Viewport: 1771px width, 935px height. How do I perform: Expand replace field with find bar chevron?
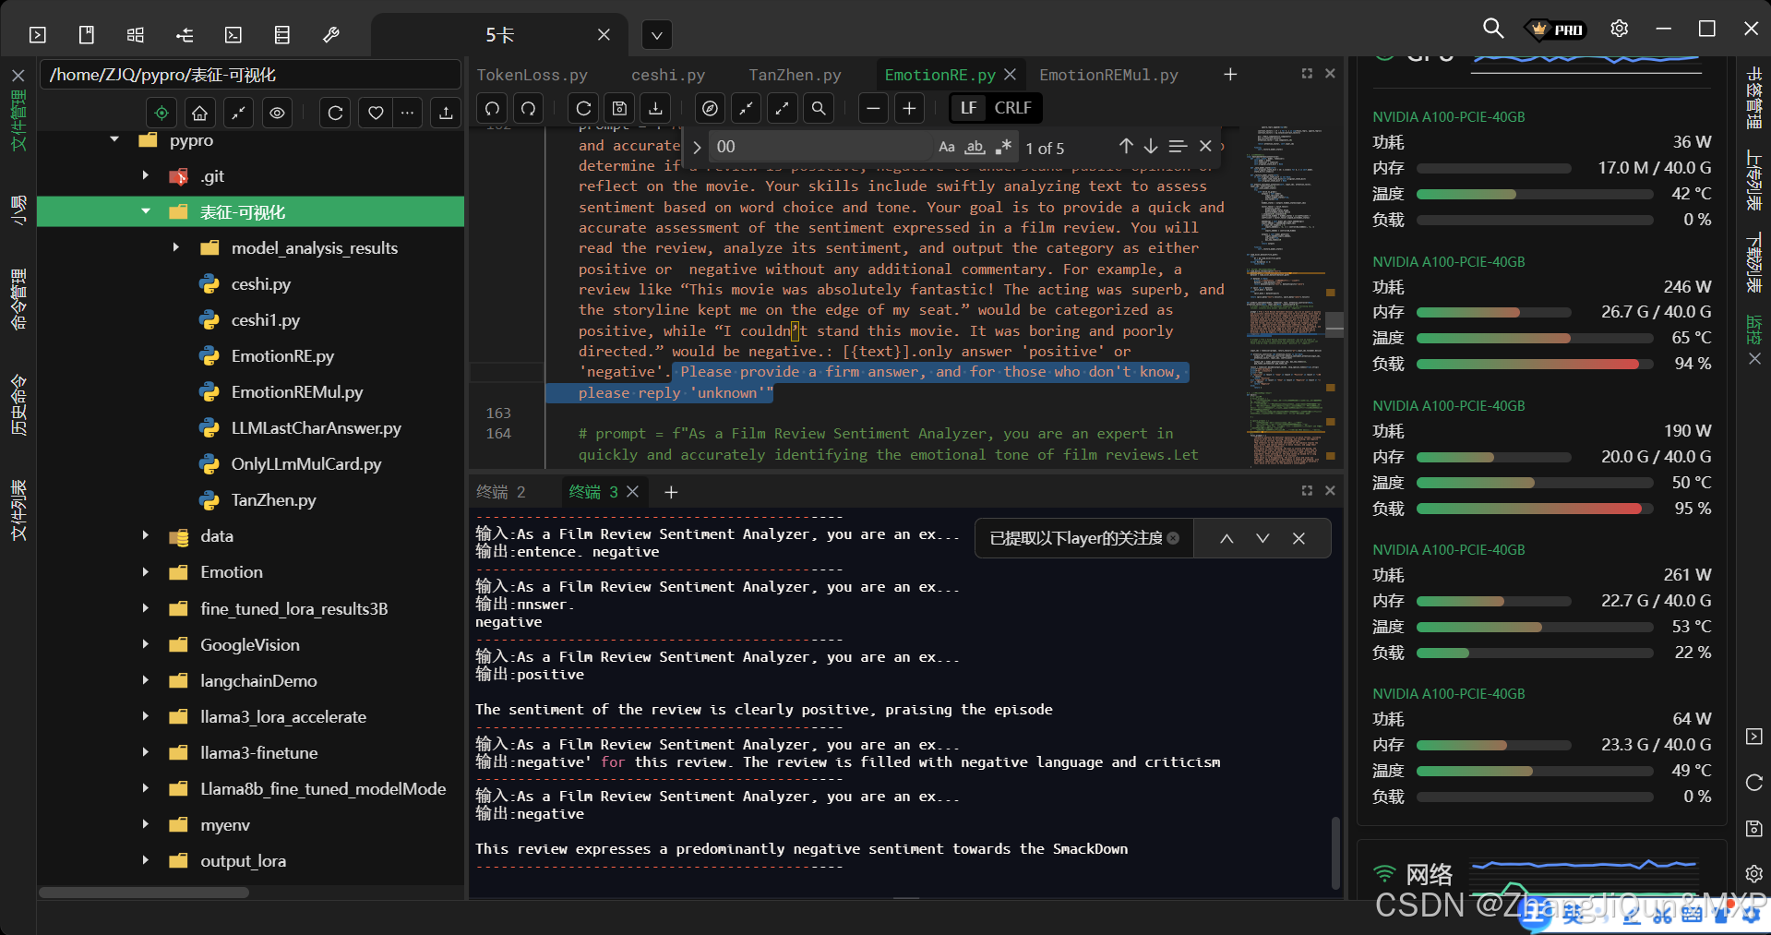coord(697,147)
